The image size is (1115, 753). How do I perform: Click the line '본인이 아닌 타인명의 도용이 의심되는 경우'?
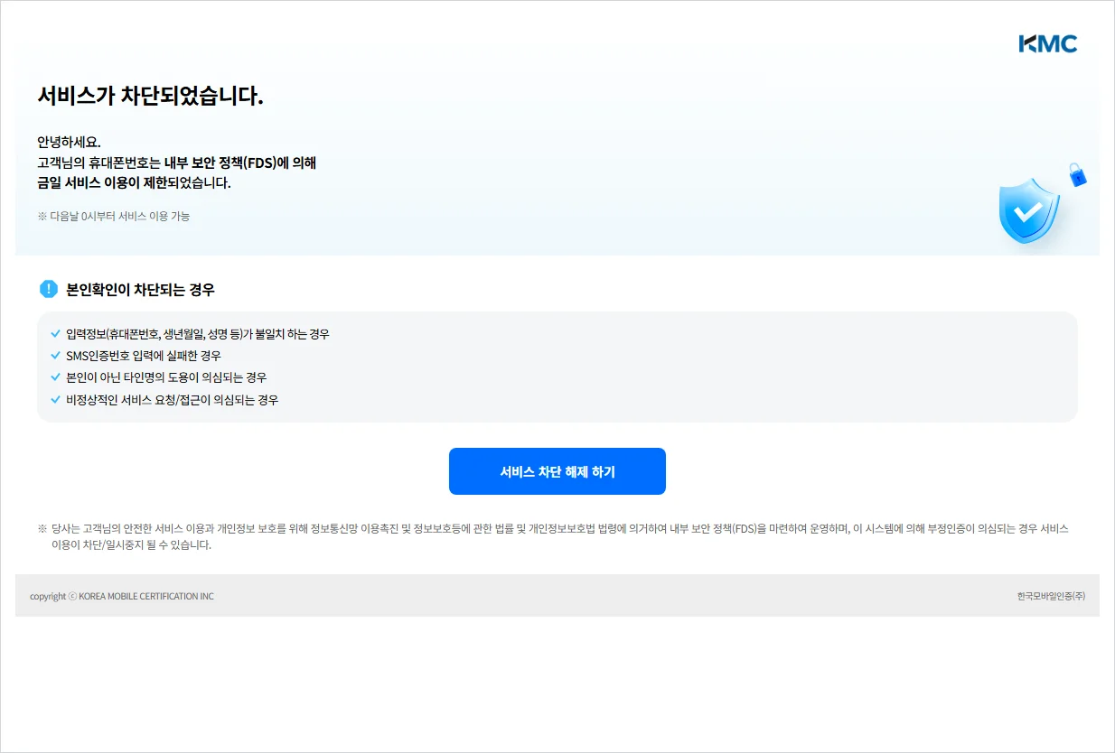click(166, 377)
